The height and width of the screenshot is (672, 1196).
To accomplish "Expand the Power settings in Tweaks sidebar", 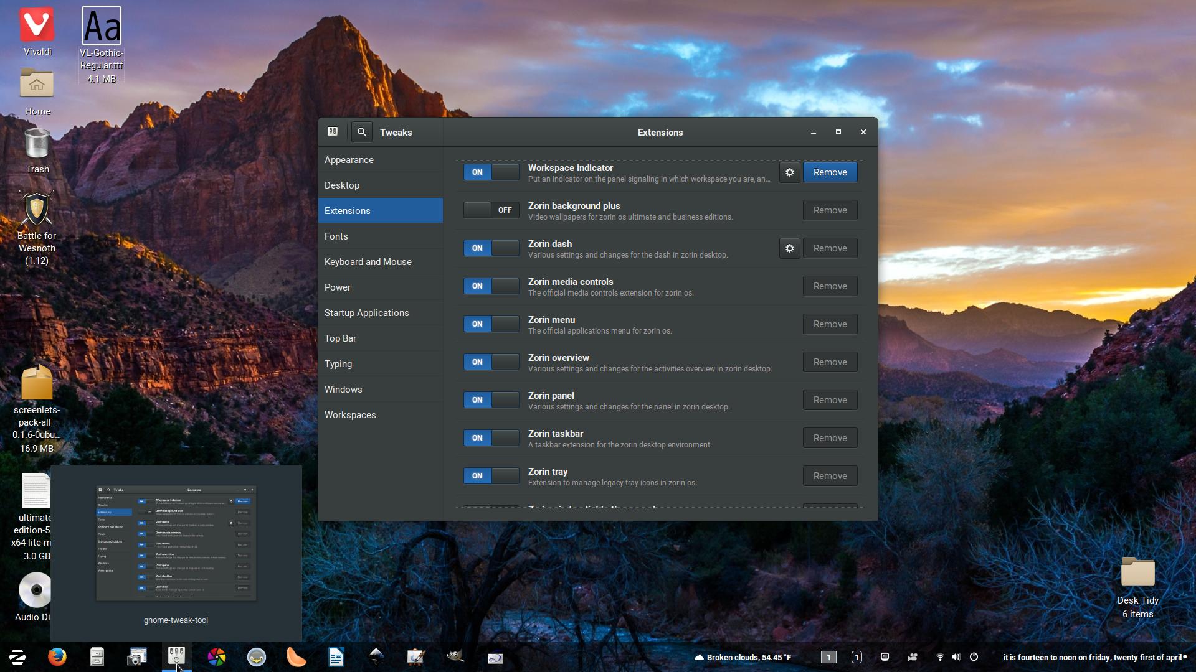I will click(x=338, y=286).
